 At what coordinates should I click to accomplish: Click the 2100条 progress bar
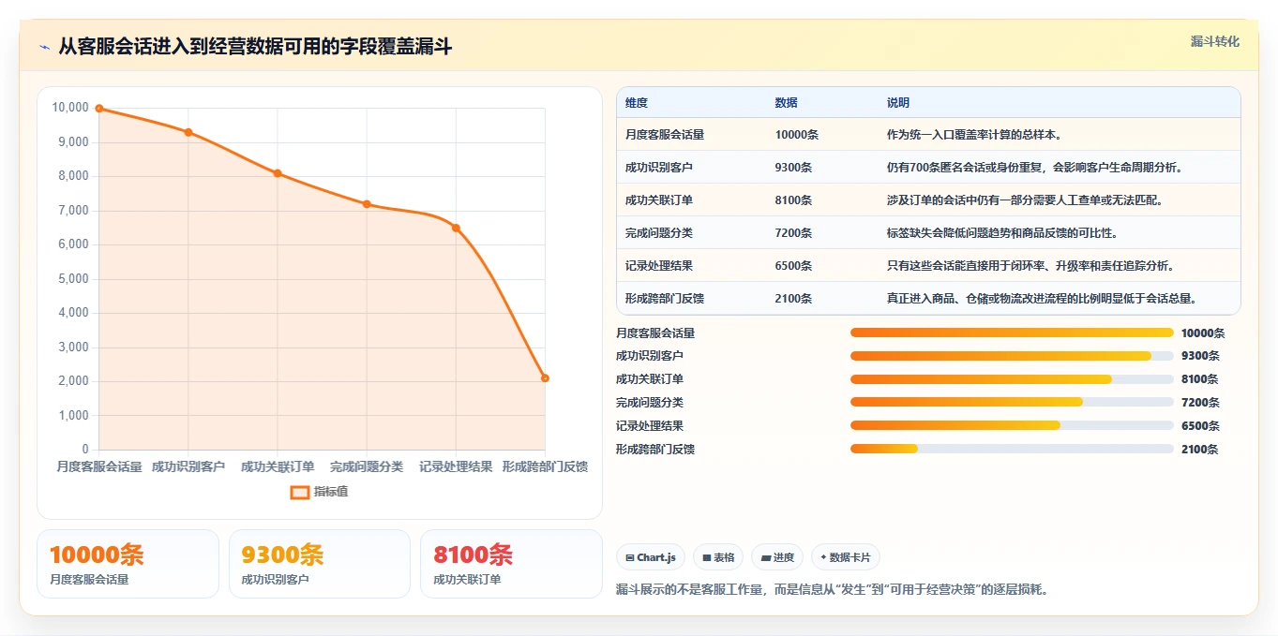pos(1012,449)
